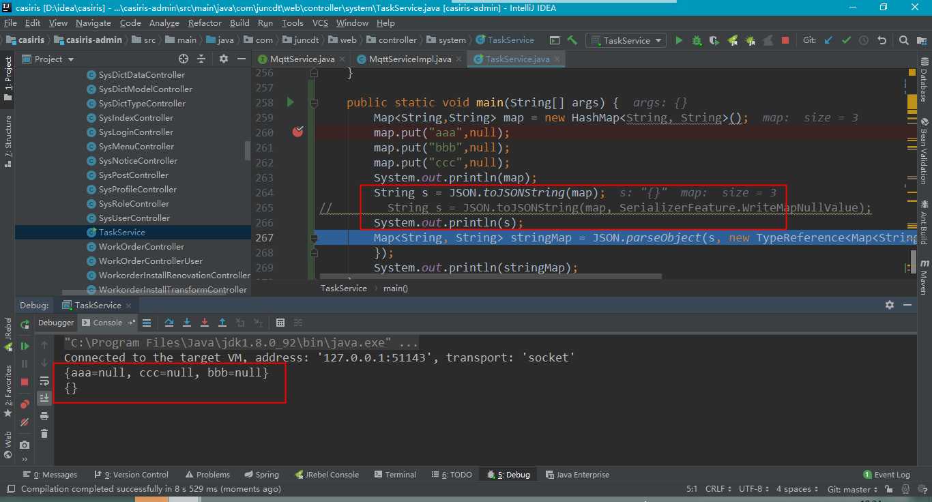Toggle breakpoint at line 260

pos(297,132)
